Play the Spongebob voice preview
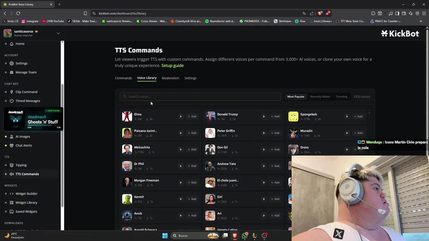429x241 pixels. (x=347, y=116)
